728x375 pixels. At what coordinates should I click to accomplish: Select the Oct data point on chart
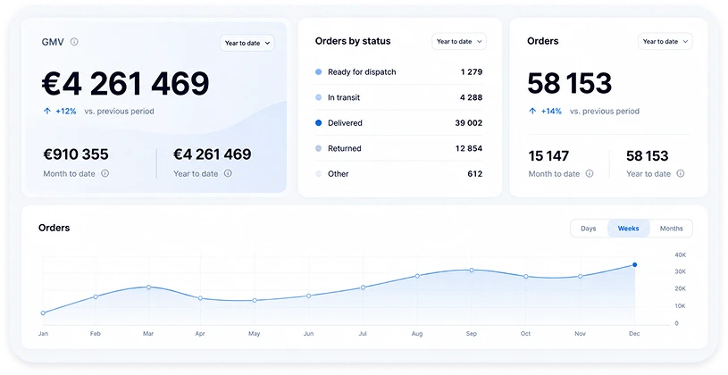pos(525,276)
